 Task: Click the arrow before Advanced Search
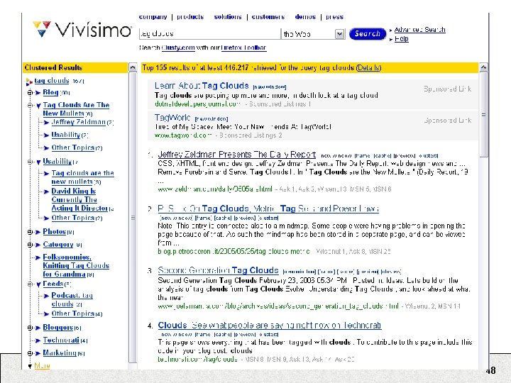[x=391, y=30]
